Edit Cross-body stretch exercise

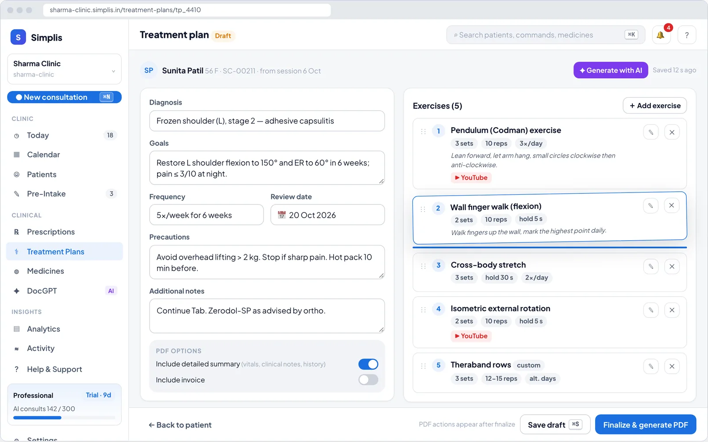[x=651, y=266]
